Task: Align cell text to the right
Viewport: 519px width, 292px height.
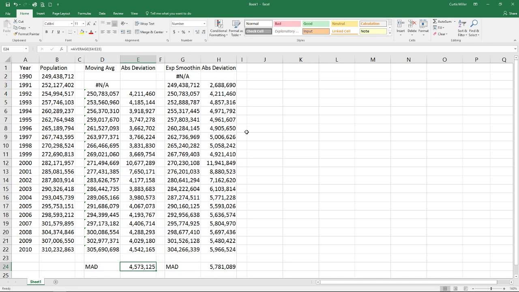Action: [114, 32]
